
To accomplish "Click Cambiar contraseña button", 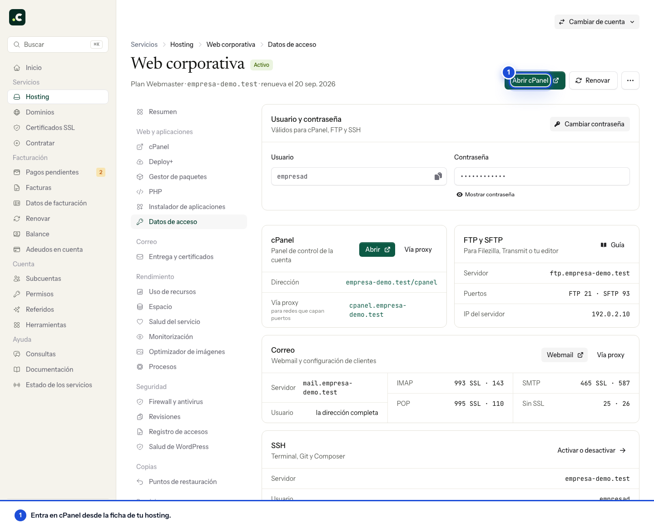I will tap(590, 124).
